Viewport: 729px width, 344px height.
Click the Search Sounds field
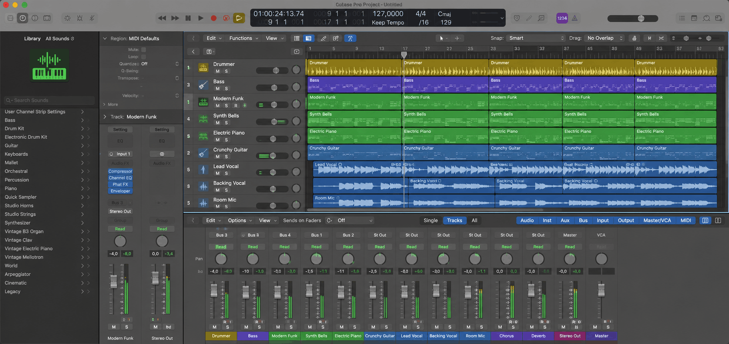(x=50, y=100)
